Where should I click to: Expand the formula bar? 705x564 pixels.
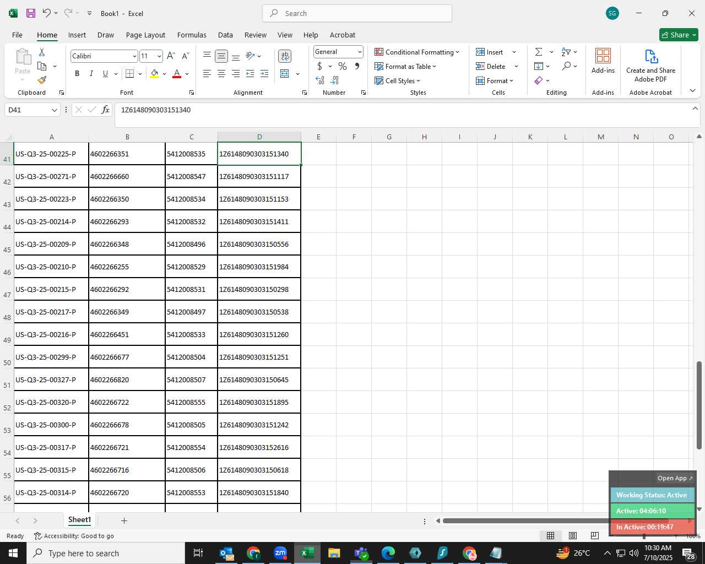coord(695,109)
